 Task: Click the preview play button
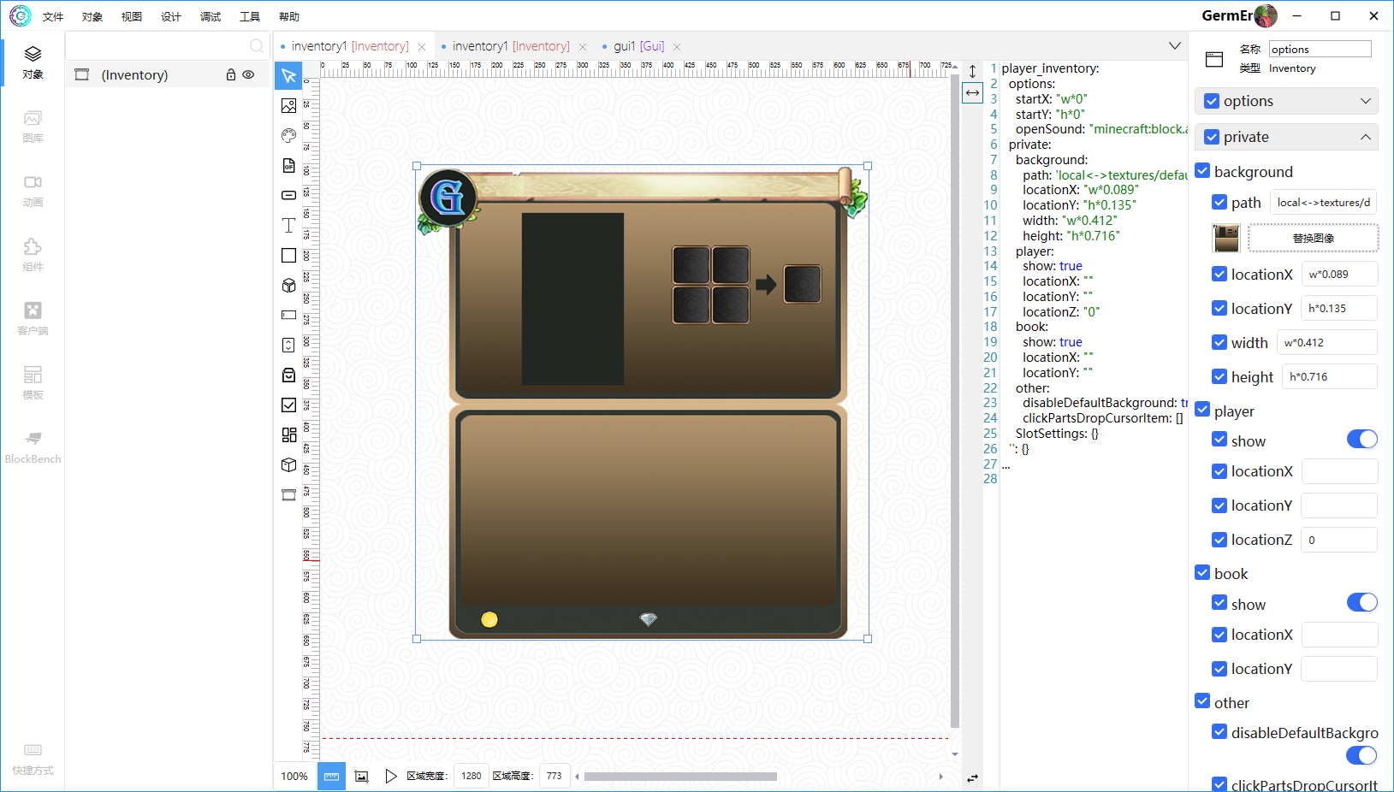coord(390,776)
